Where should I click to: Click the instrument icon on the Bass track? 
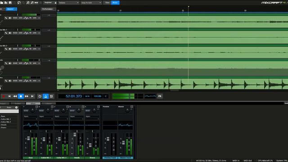6,18
